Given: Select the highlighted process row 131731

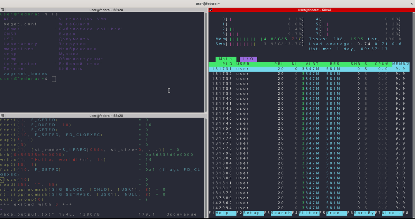Looking at the screenshot, I should coord(309,69).
